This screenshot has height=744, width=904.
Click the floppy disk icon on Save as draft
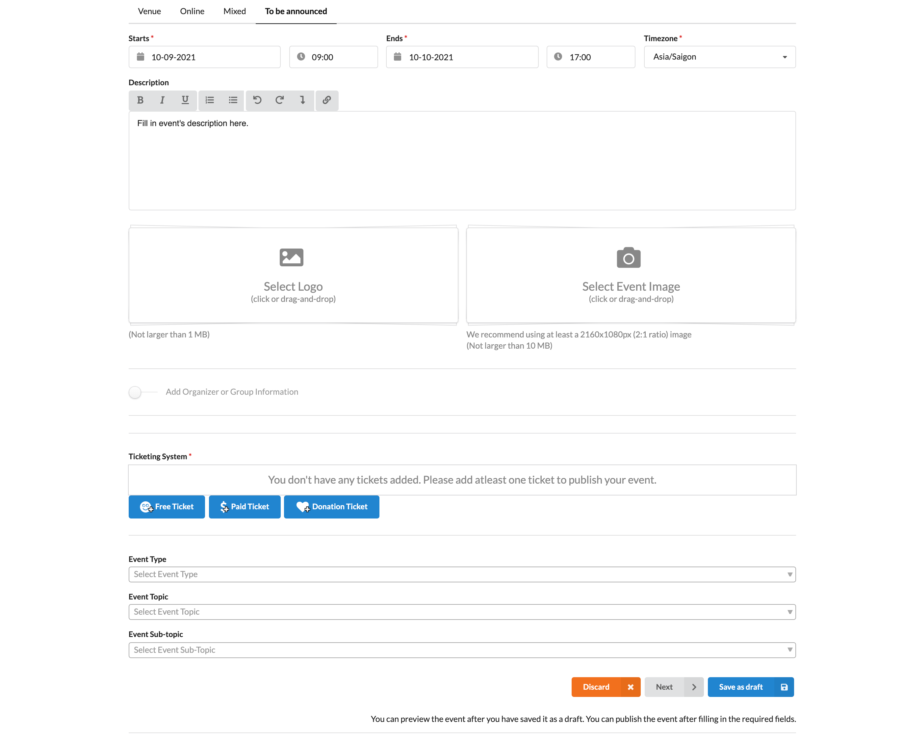(784, 687)
